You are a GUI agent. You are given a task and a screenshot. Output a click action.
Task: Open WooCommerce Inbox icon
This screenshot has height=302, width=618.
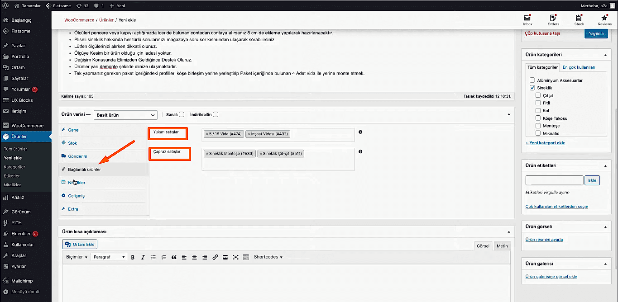(527, 20)
